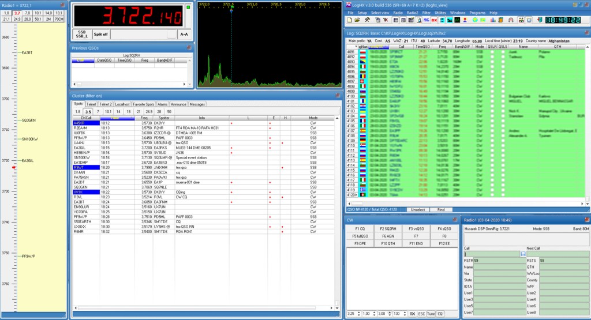
Task: Click the Find button below the log
Action: [x=440, y=209]
